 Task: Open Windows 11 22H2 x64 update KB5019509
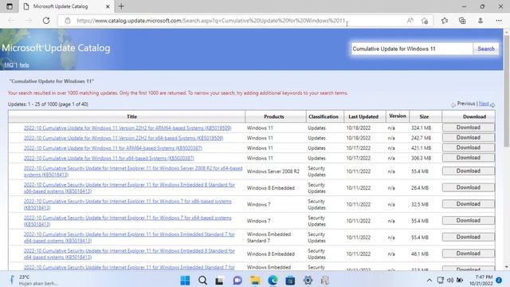tap(124, 138)
